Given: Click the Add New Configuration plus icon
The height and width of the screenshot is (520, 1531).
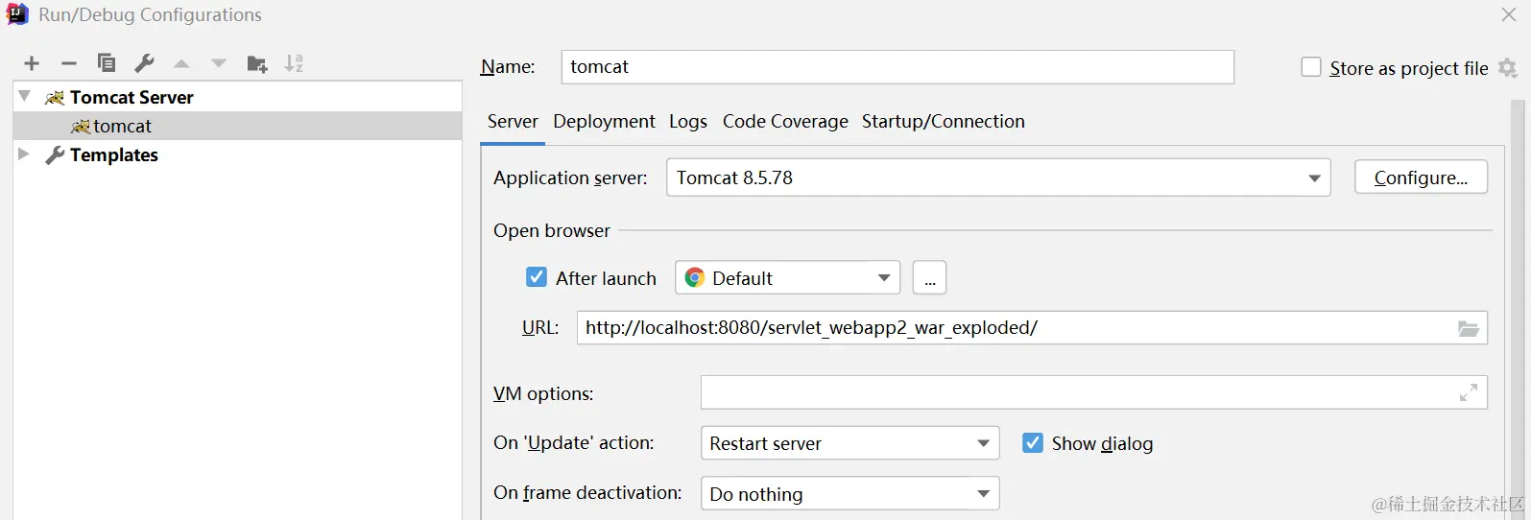Looking at the screenshot, I should pos(32,63).
